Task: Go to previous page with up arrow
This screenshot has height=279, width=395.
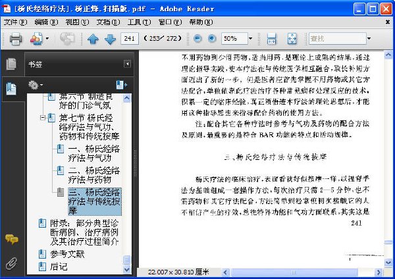Action: (x=93, y=39)
